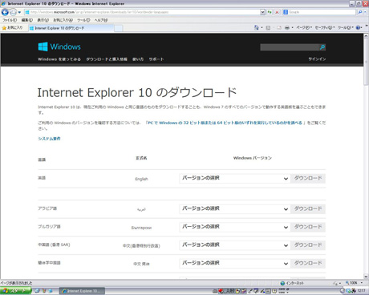Click the お気に入り star favorites button
This screenshot has height=295, width=369.
[x=12, y=28]
